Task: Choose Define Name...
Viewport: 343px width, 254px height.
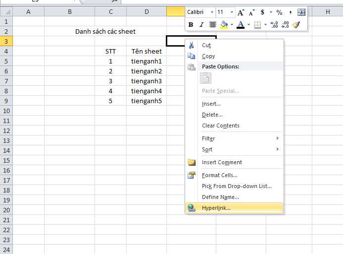Action: pos(234,197)
